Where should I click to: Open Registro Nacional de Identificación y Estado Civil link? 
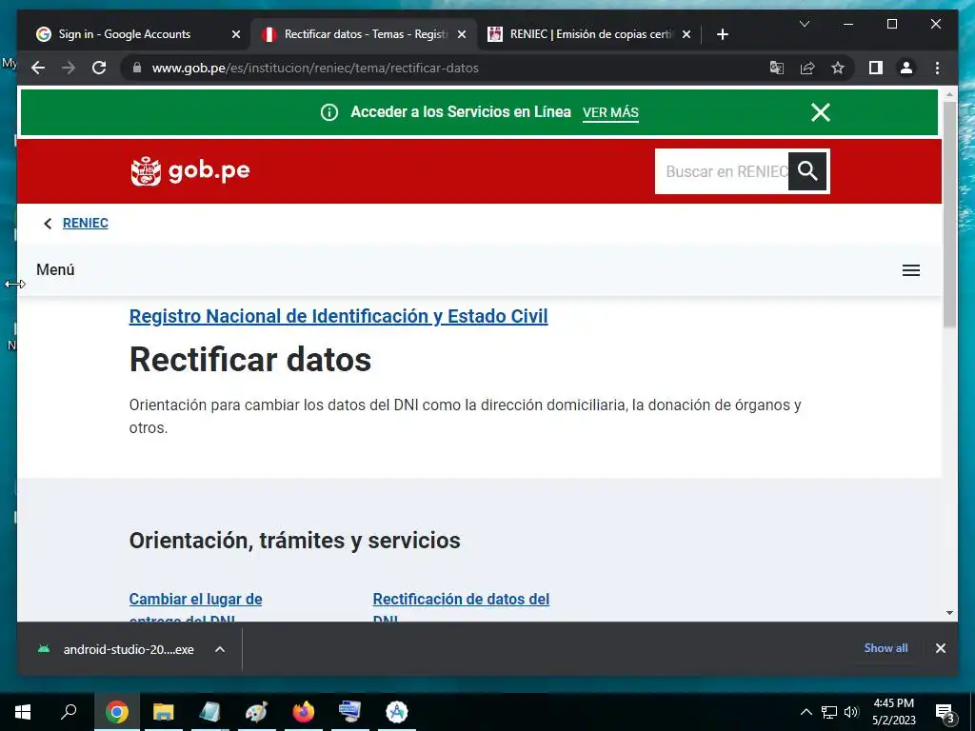click(x=338, y=316)
